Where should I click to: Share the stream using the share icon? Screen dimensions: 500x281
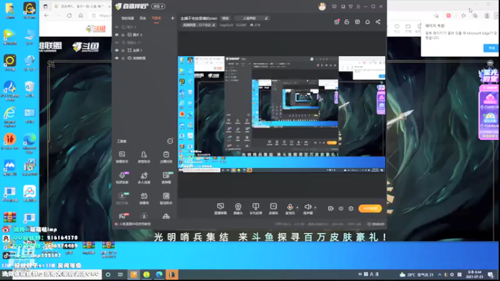point(378,22)
